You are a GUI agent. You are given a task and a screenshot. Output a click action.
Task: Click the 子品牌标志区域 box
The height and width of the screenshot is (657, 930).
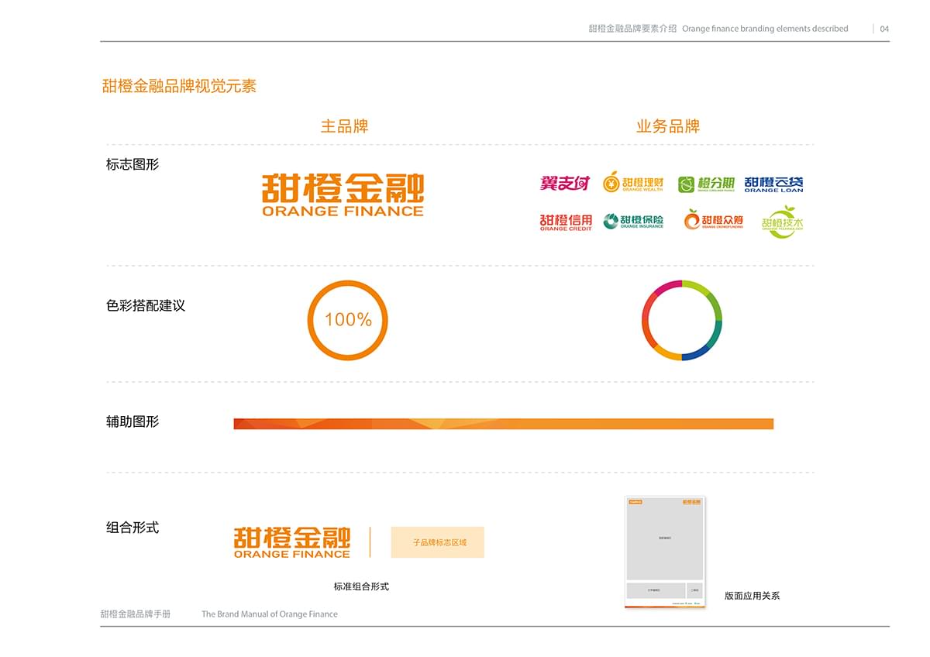438,542
